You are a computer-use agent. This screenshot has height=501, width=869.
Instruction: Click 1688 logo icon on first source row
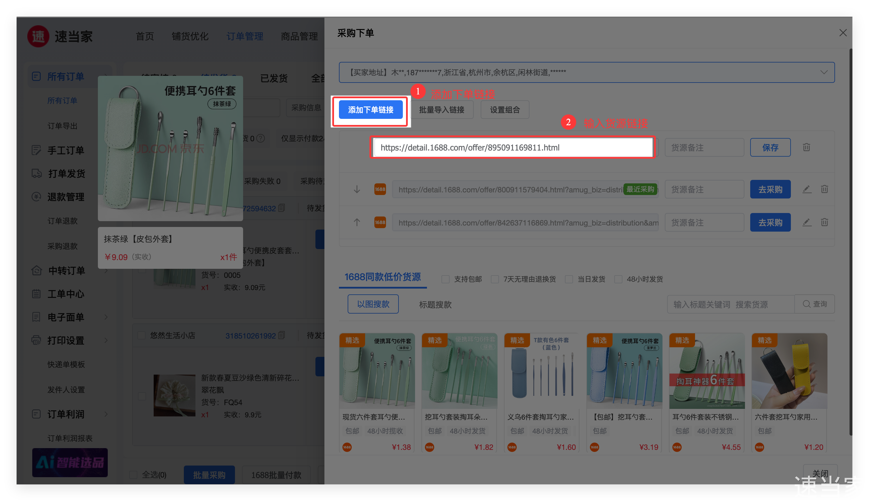coord(380,189)
